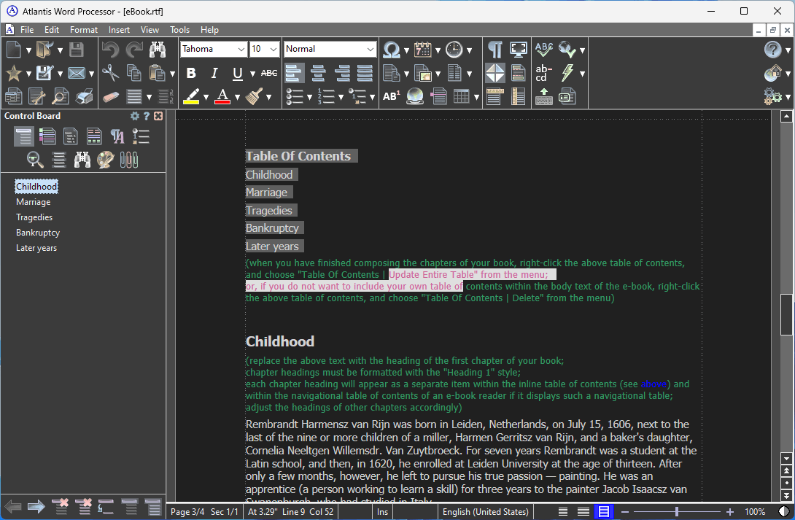Click the eraser clear formatting icon
This screenshot has height=520, width=795.
click(110, 96)
